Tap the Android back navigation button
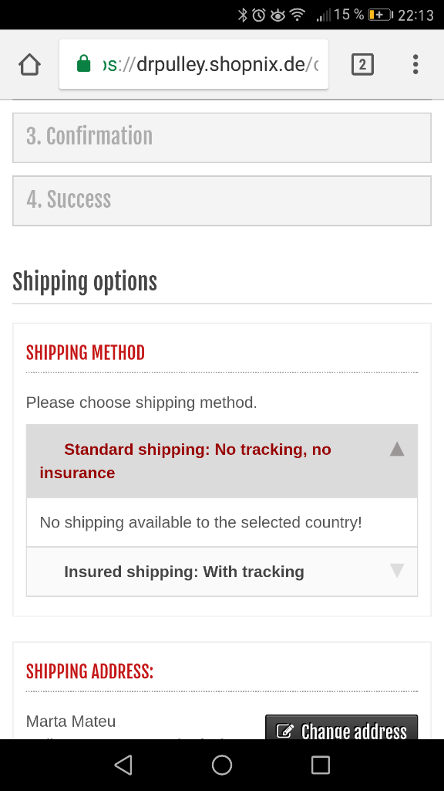This screenshot has height=791, width=444. click(x=123, y=765)
